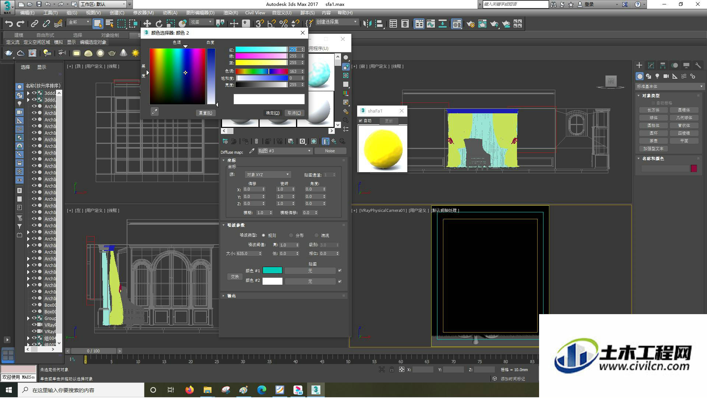The width and height of the screenshot is (707, 398).
Task: Switch to Cameras category in Create panel
Action: (x=666, y=76)
